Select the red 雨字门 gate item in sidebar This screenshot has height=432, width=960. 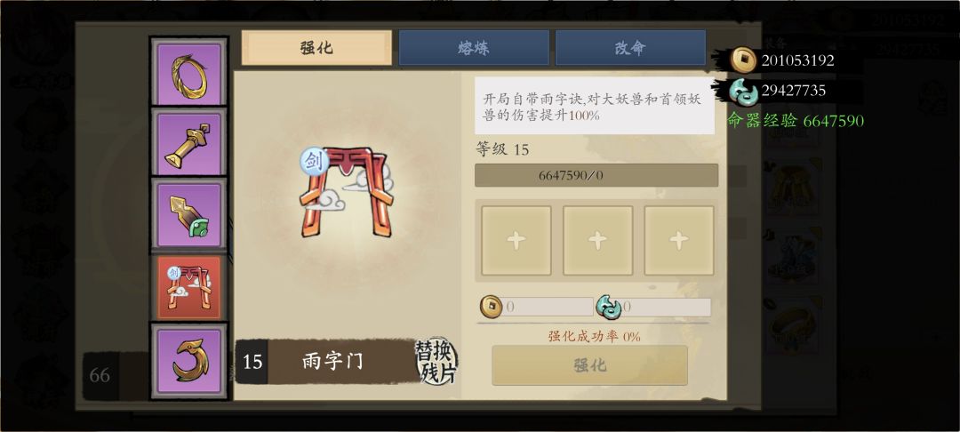coord(189,288)
